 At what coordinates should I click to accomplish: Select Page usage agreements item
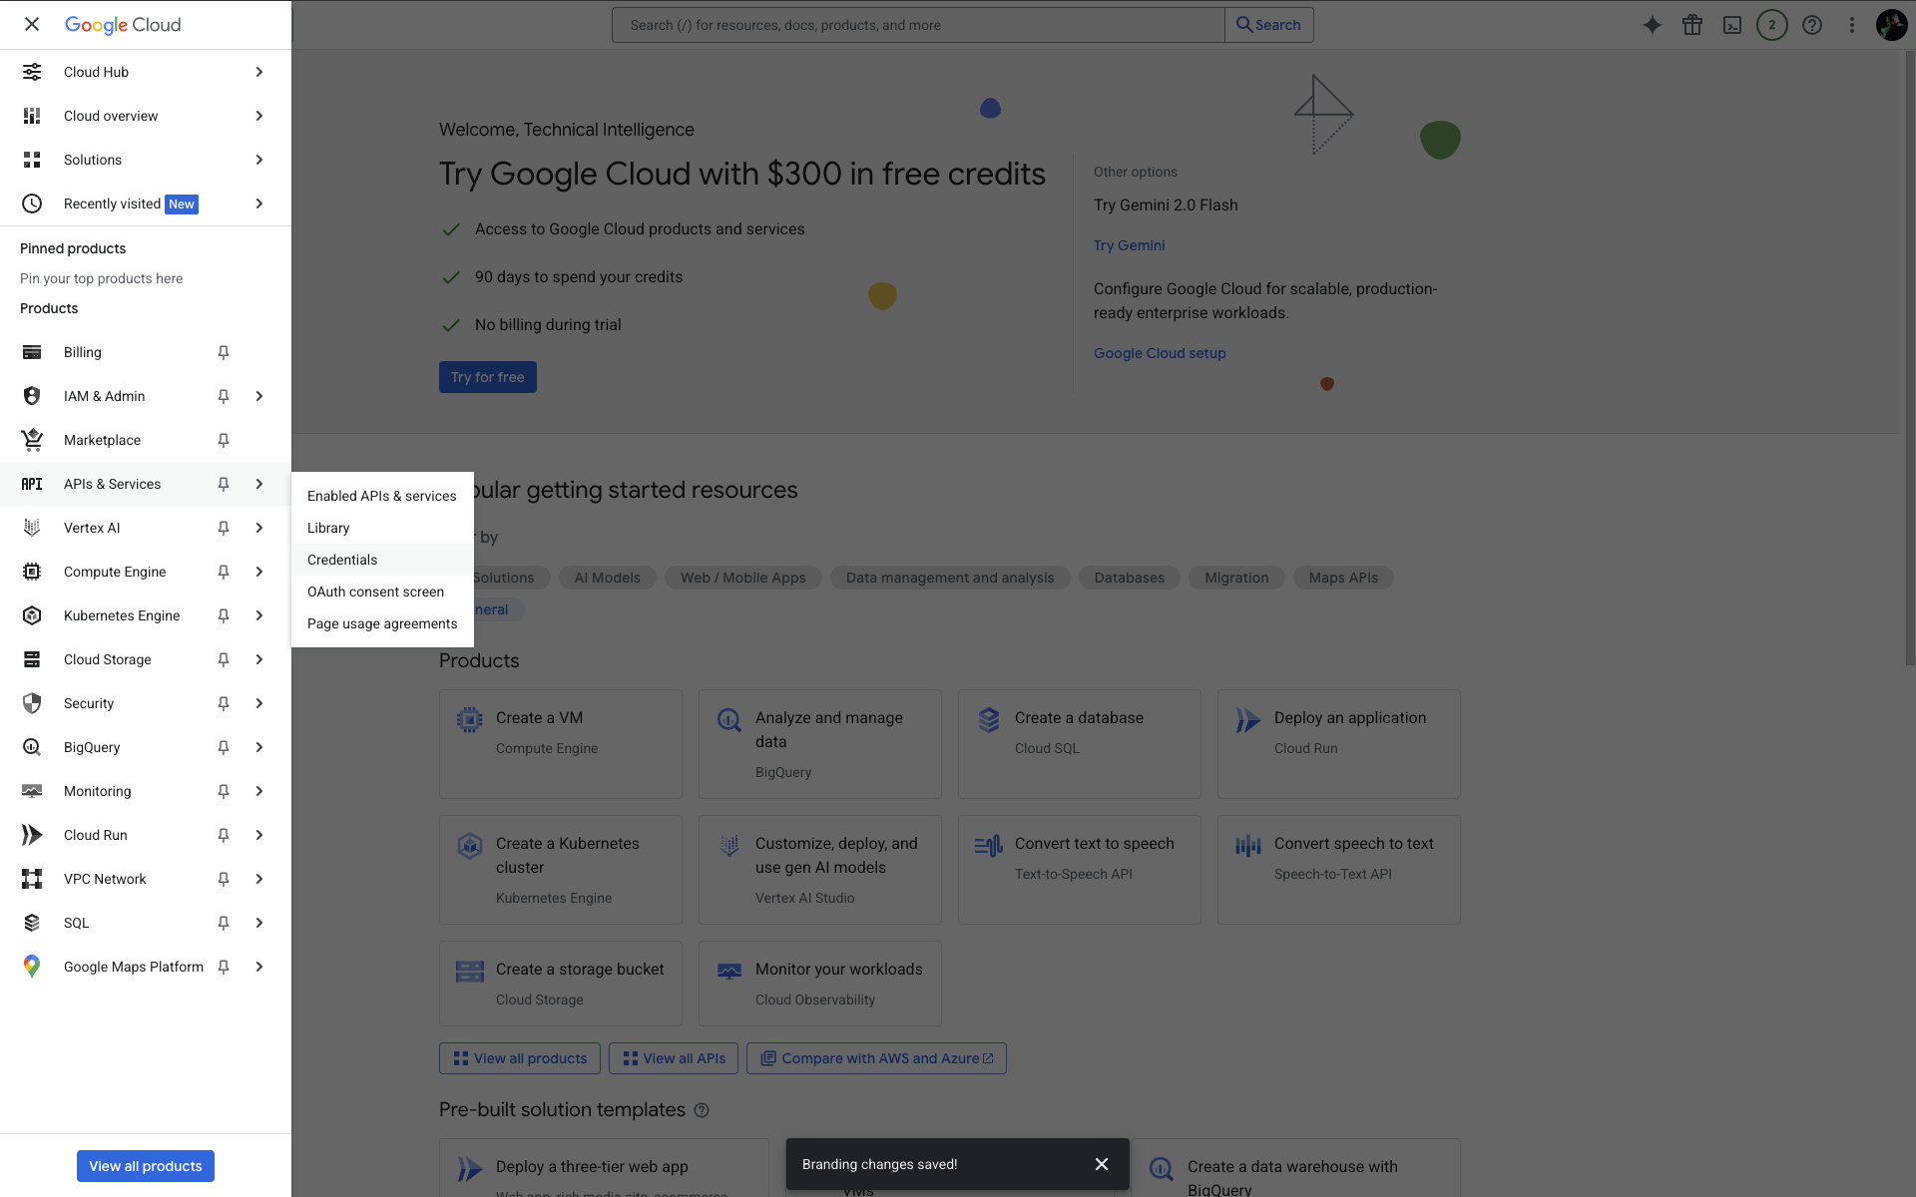click(x=382, y=623)
